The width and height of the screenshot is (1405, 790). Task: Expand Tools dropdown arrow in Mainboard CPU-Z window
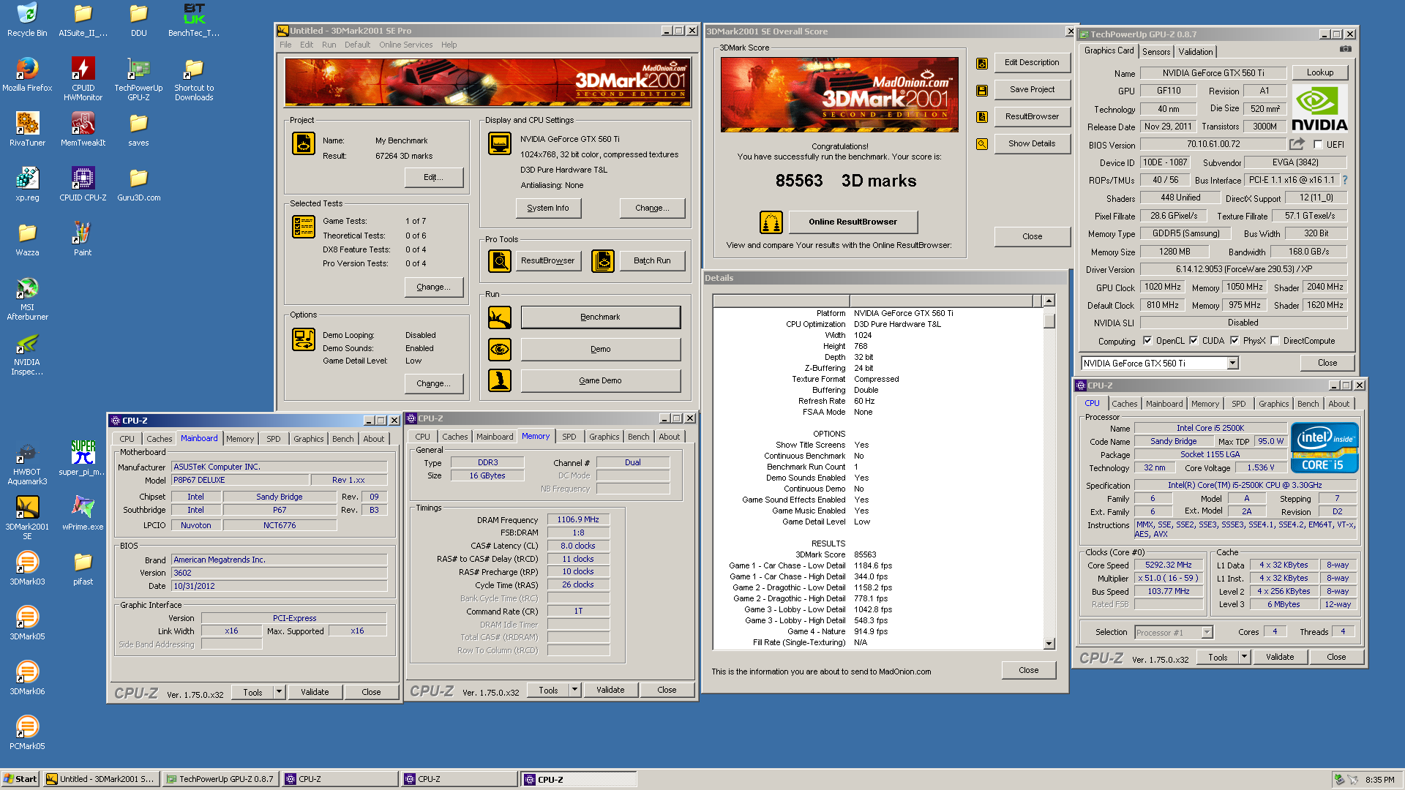pos(279,692)
